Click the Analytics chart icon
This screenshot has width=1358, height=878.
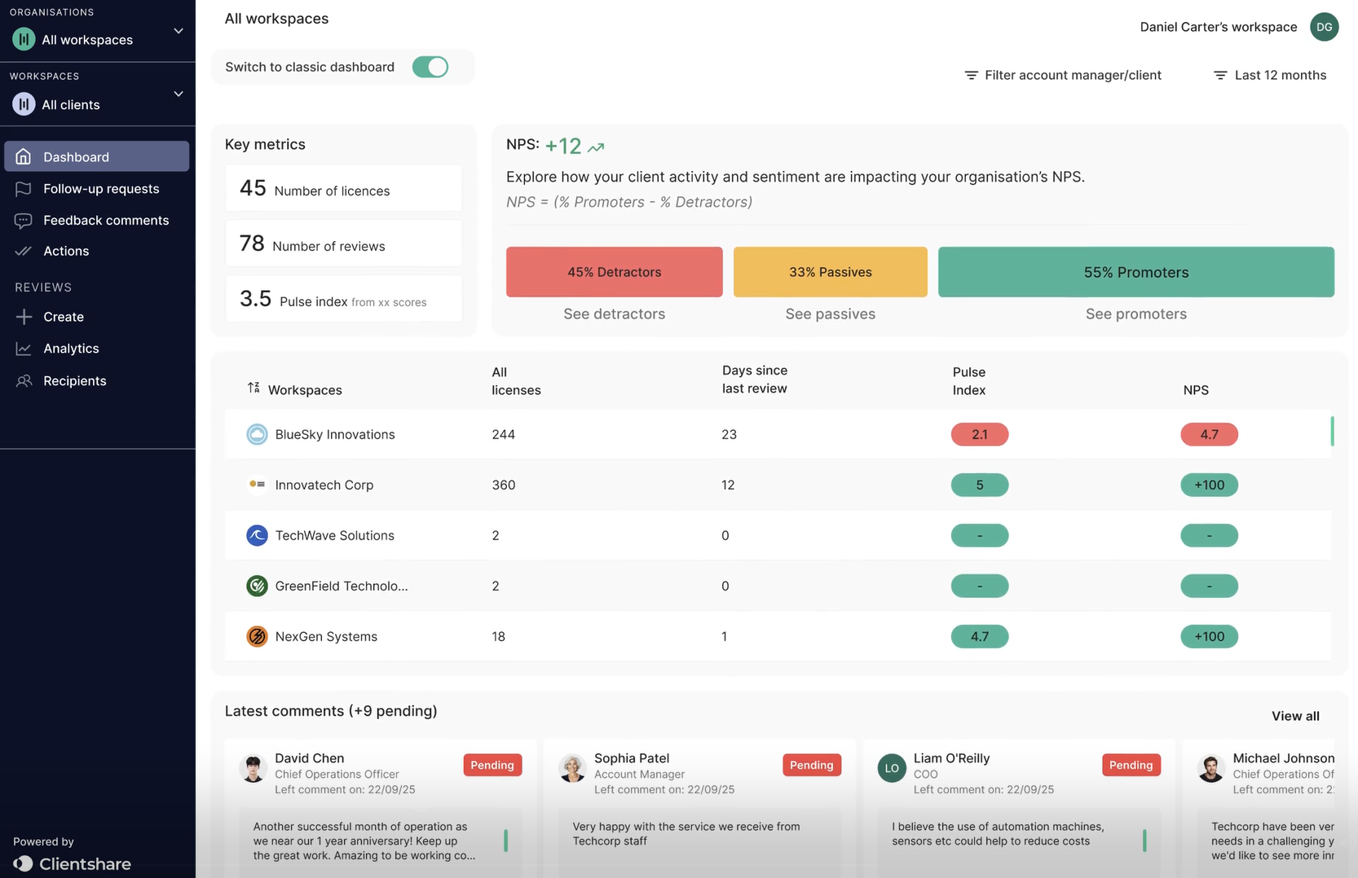tap(24, 349)
